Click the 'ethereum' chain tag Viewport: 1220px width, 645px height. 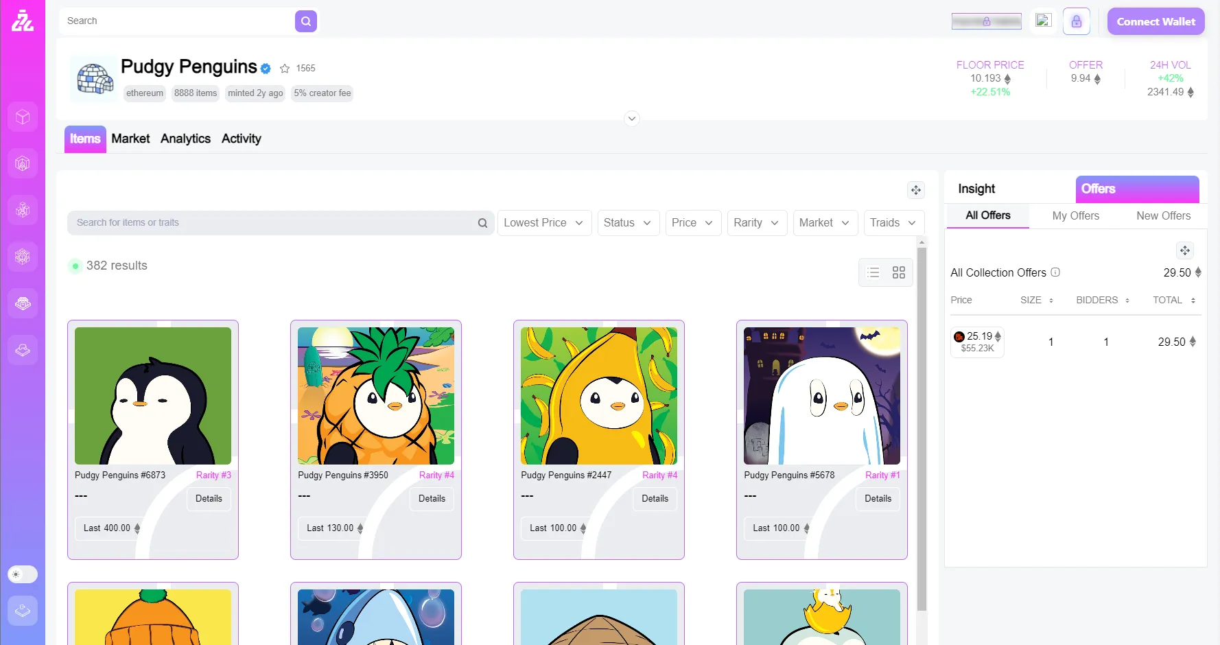coord(145,93)
